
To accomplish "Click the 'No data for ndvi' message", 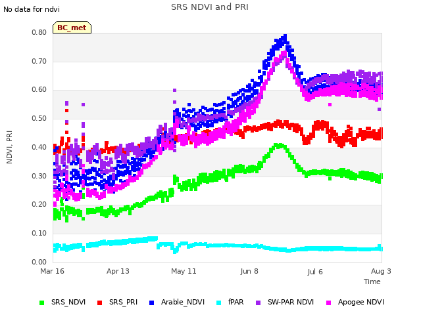I will tap(32, 9).
